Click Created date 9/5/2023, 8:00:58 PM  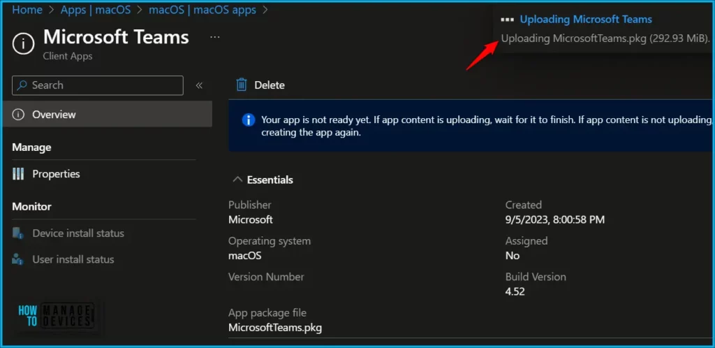(x=555, y=219)
